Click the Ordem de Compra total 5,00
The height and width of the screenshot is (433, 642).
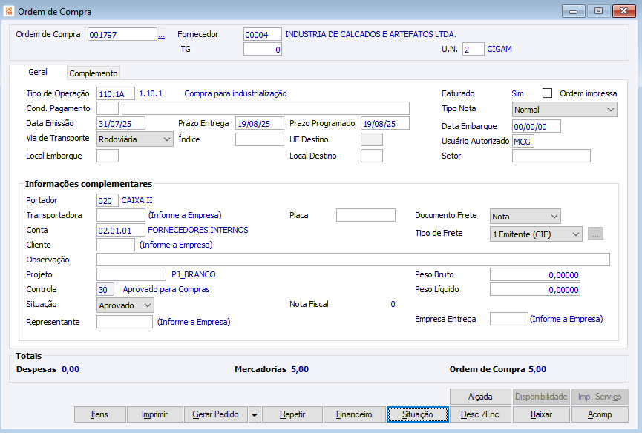coord(537,369)
